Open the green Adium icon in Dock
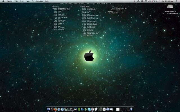Viewport: 180px width, 112px height. [x=79, y=109]
